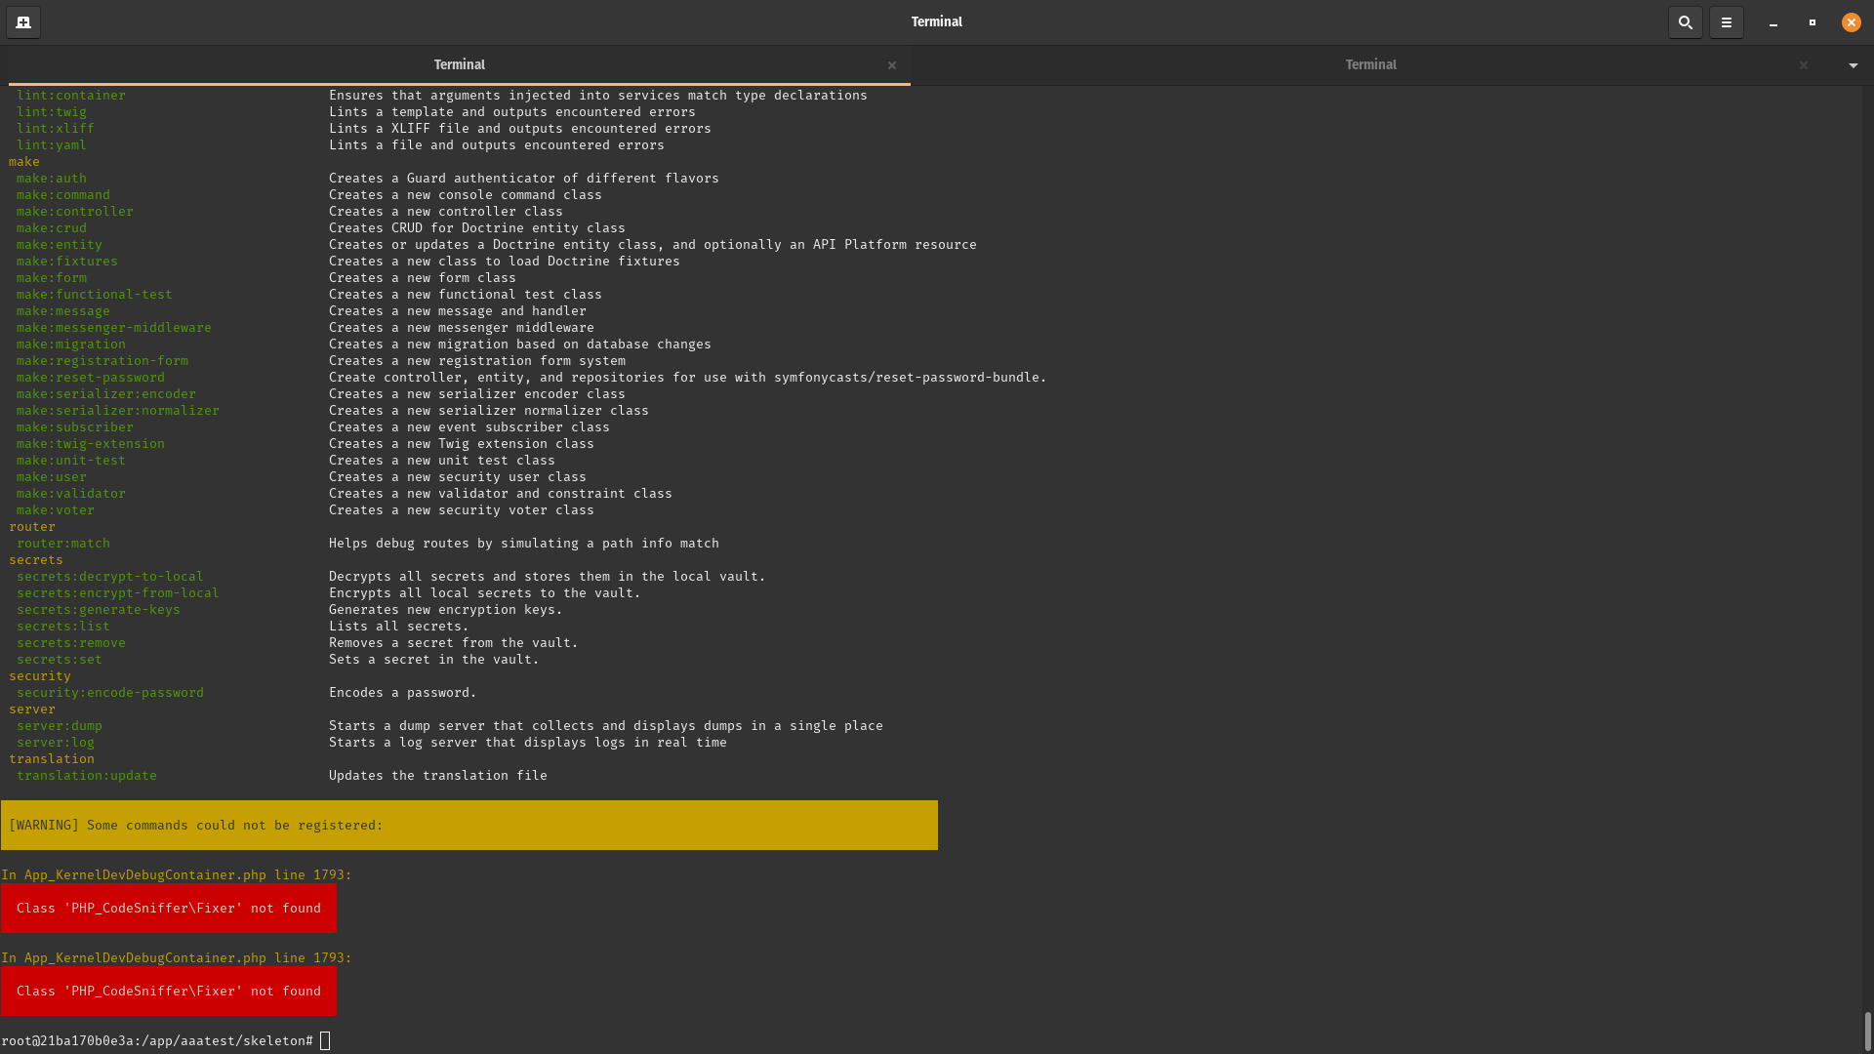Minimize the Terminal window
Viewport: 1874px width, 1054px height.
pos(1772,22)
